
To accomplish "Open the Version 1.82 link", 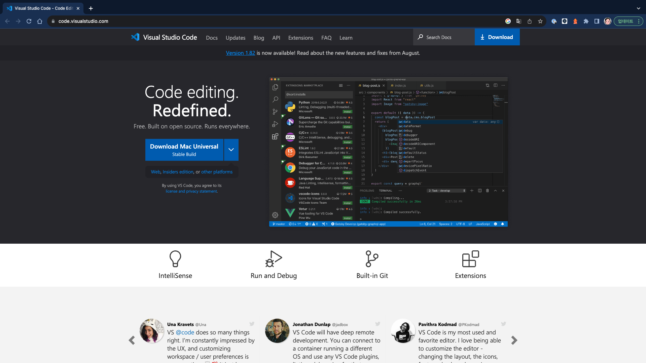I will (240, 53).
